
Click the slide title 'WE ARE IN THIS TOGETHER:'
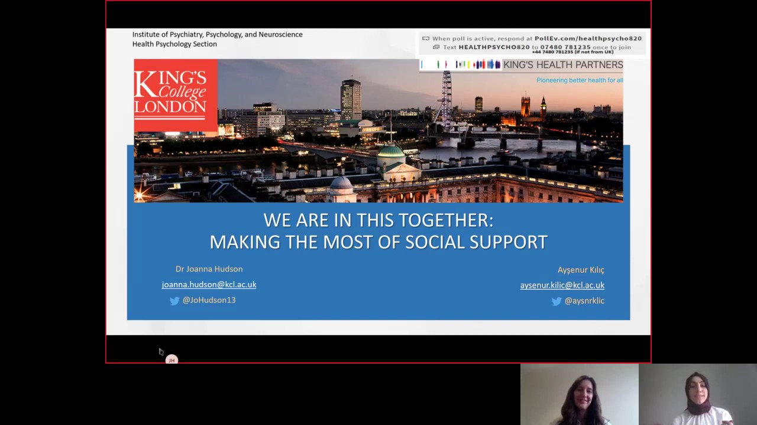(x=378, y=220)
